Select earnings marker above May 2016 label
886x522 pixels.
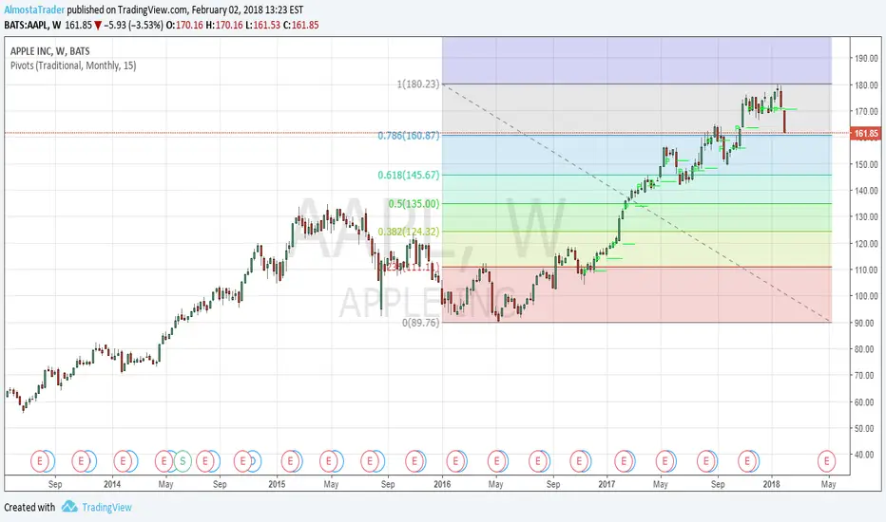497,461
